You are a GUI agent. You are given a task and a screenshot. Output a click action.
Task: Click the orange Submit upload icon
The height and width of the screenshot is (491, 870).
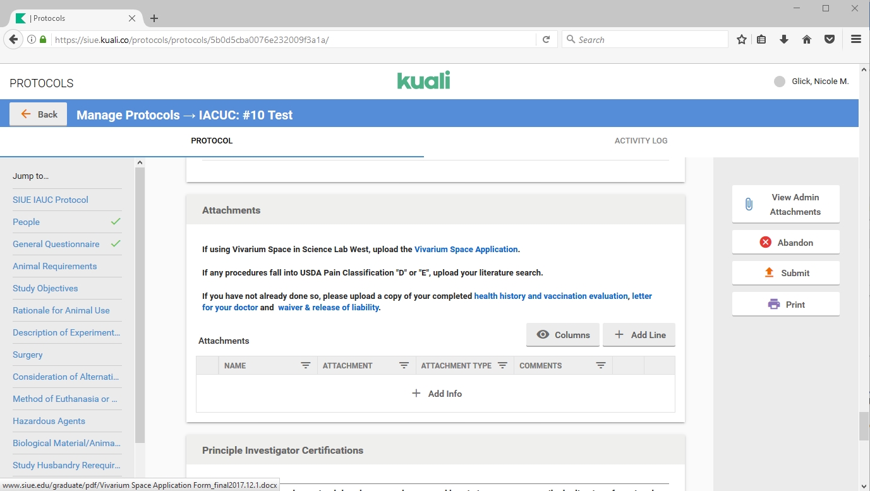(x=769, y=272)
